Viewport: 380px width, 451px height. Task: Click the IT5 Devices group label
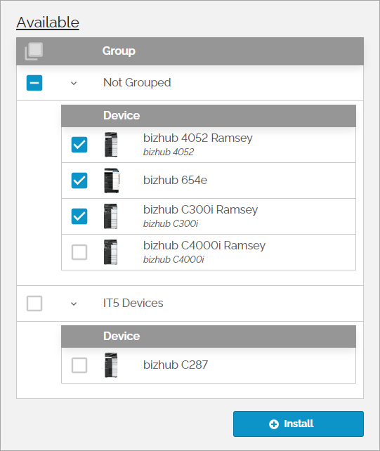133,303
